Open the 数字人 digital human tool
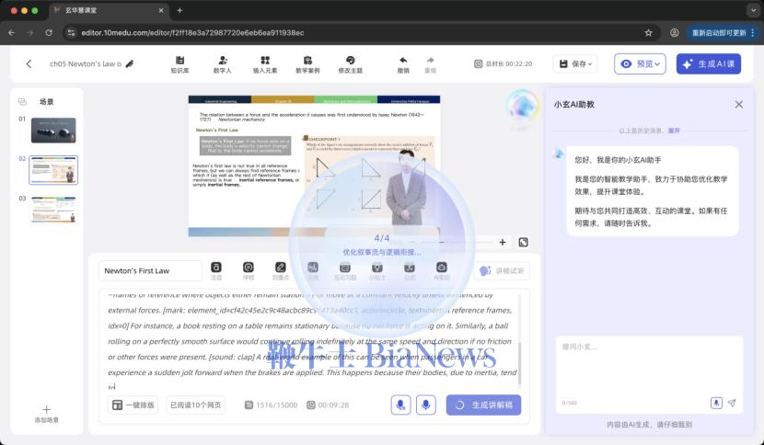 coord(223,63)
